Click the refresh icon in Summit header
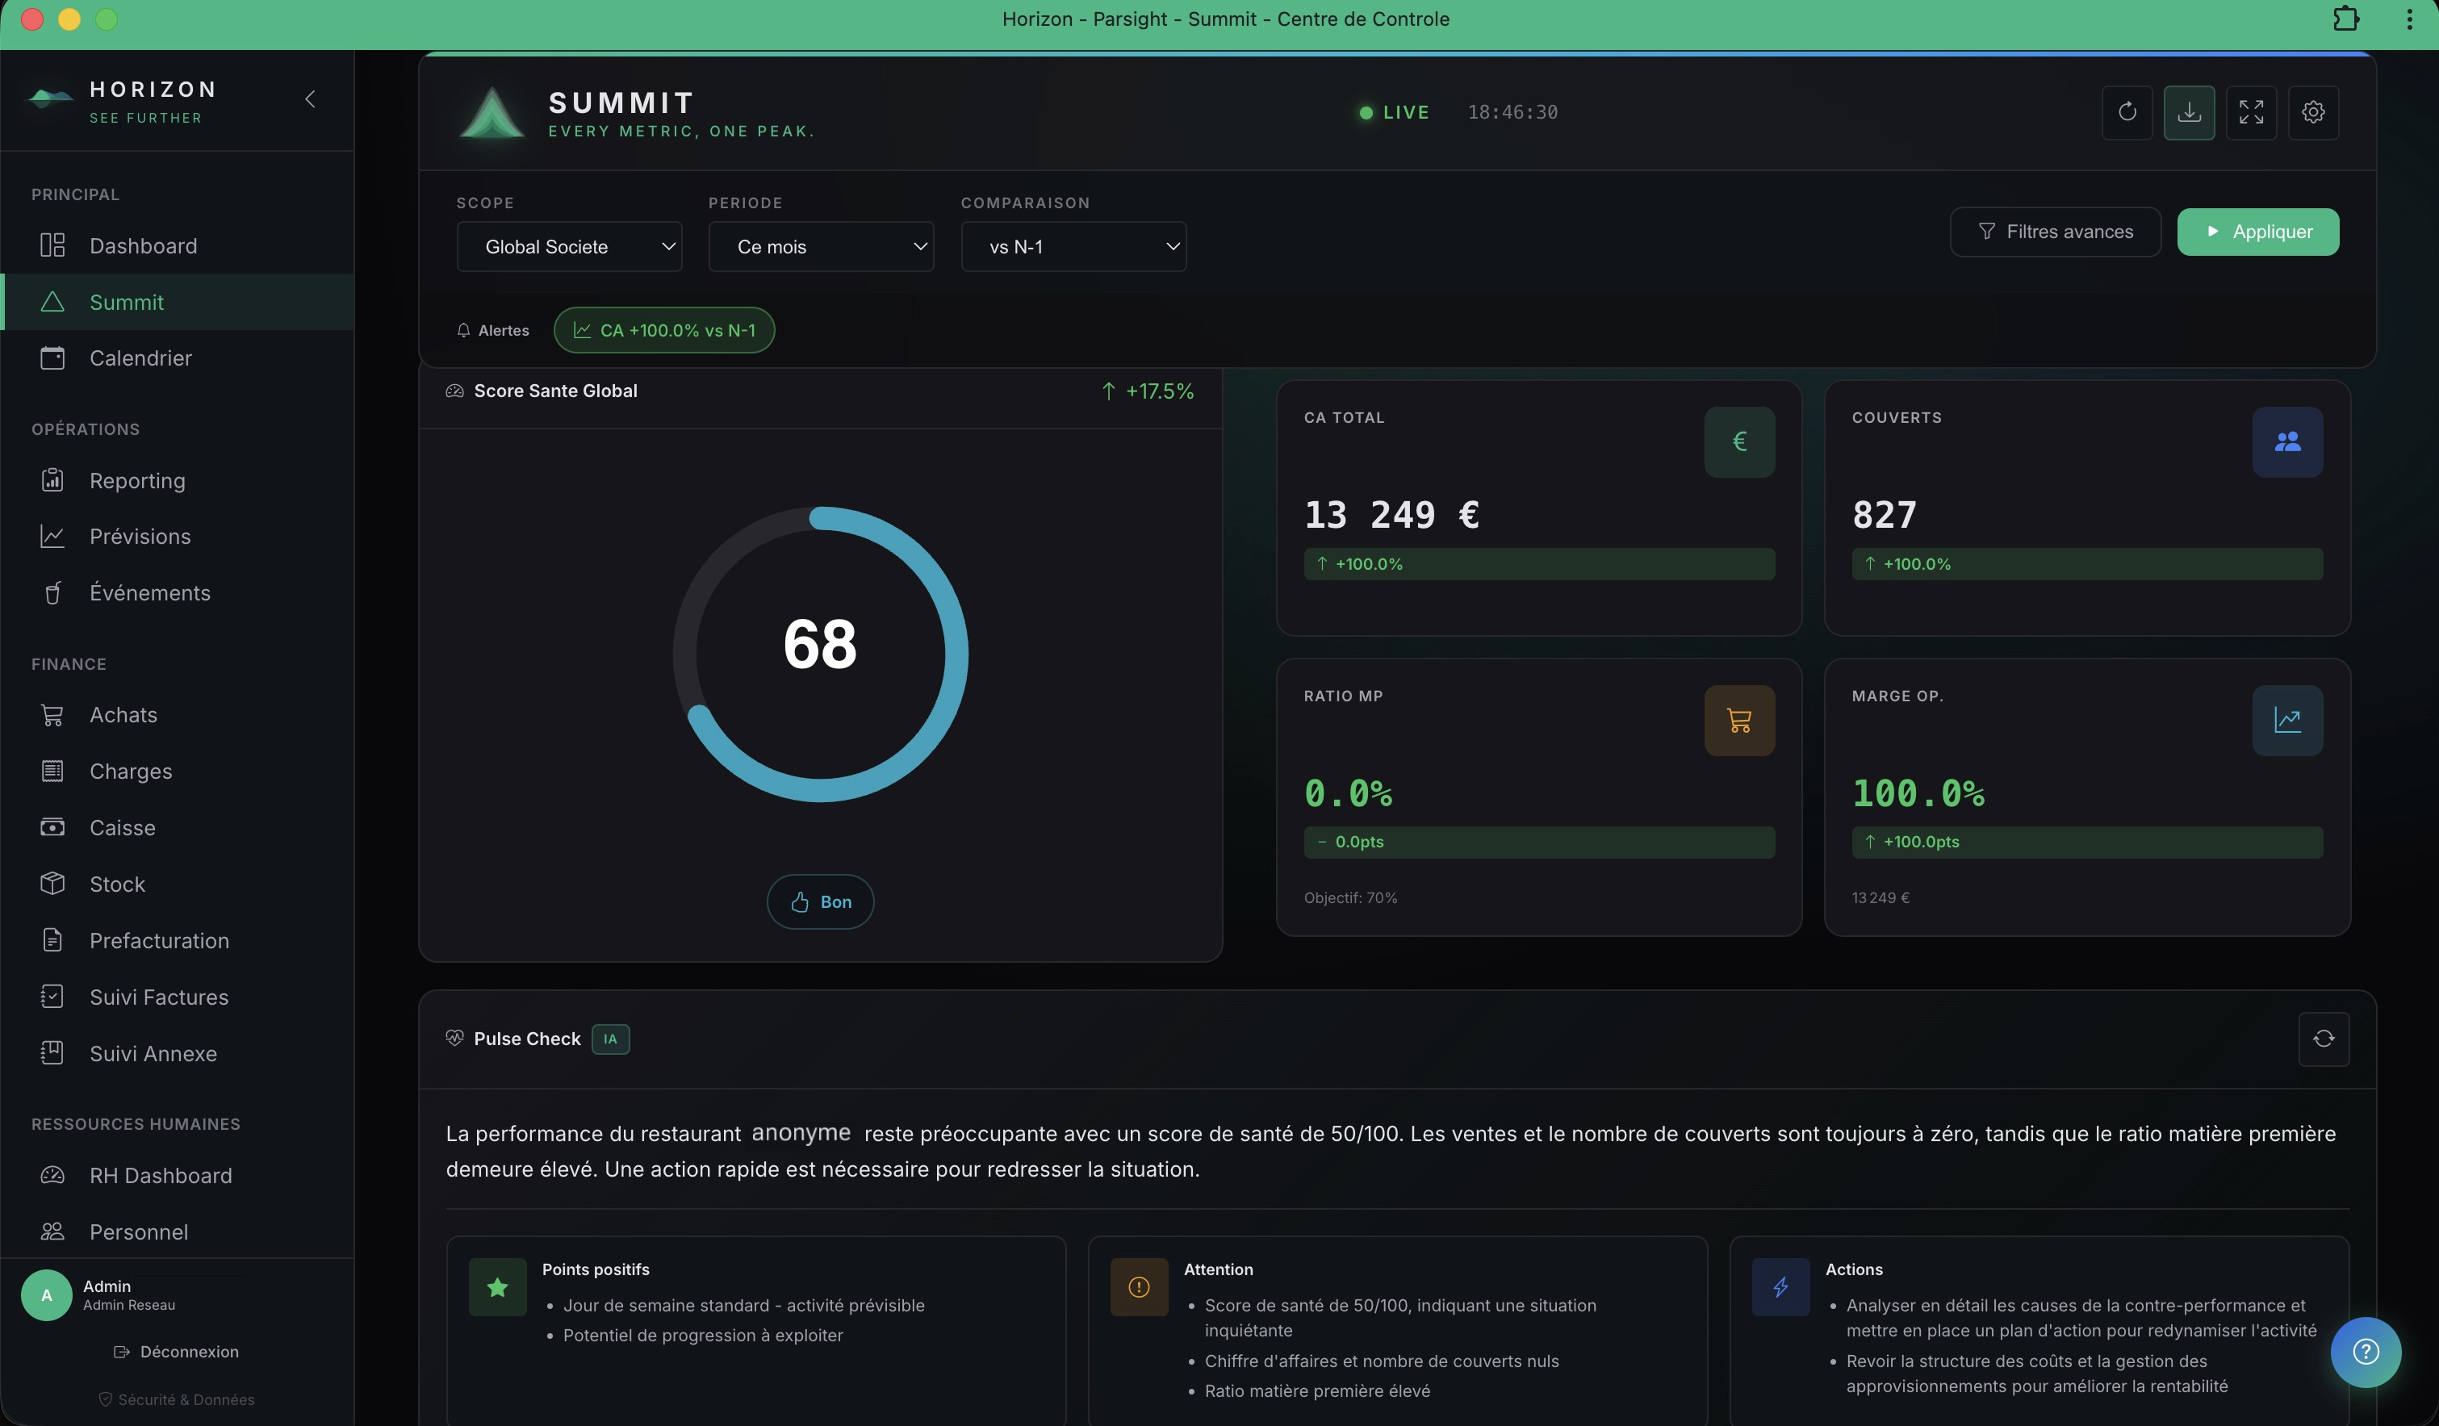 tap(2127, 112)
